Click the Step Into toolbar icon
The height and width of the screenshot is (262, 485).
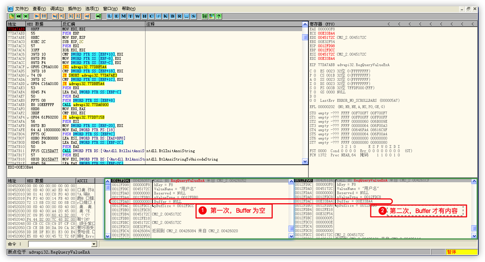coord(55,16)
